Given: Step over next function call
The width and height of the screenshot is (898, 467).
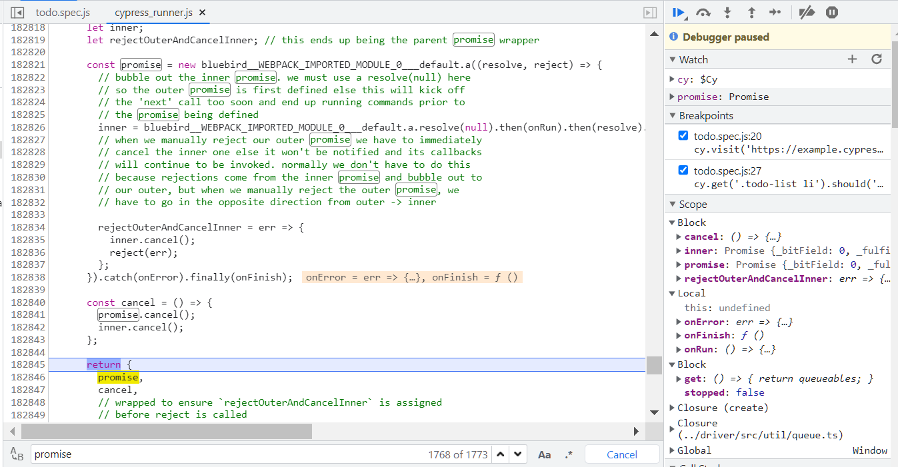Looking at the screenshot, I should (703, 12).
